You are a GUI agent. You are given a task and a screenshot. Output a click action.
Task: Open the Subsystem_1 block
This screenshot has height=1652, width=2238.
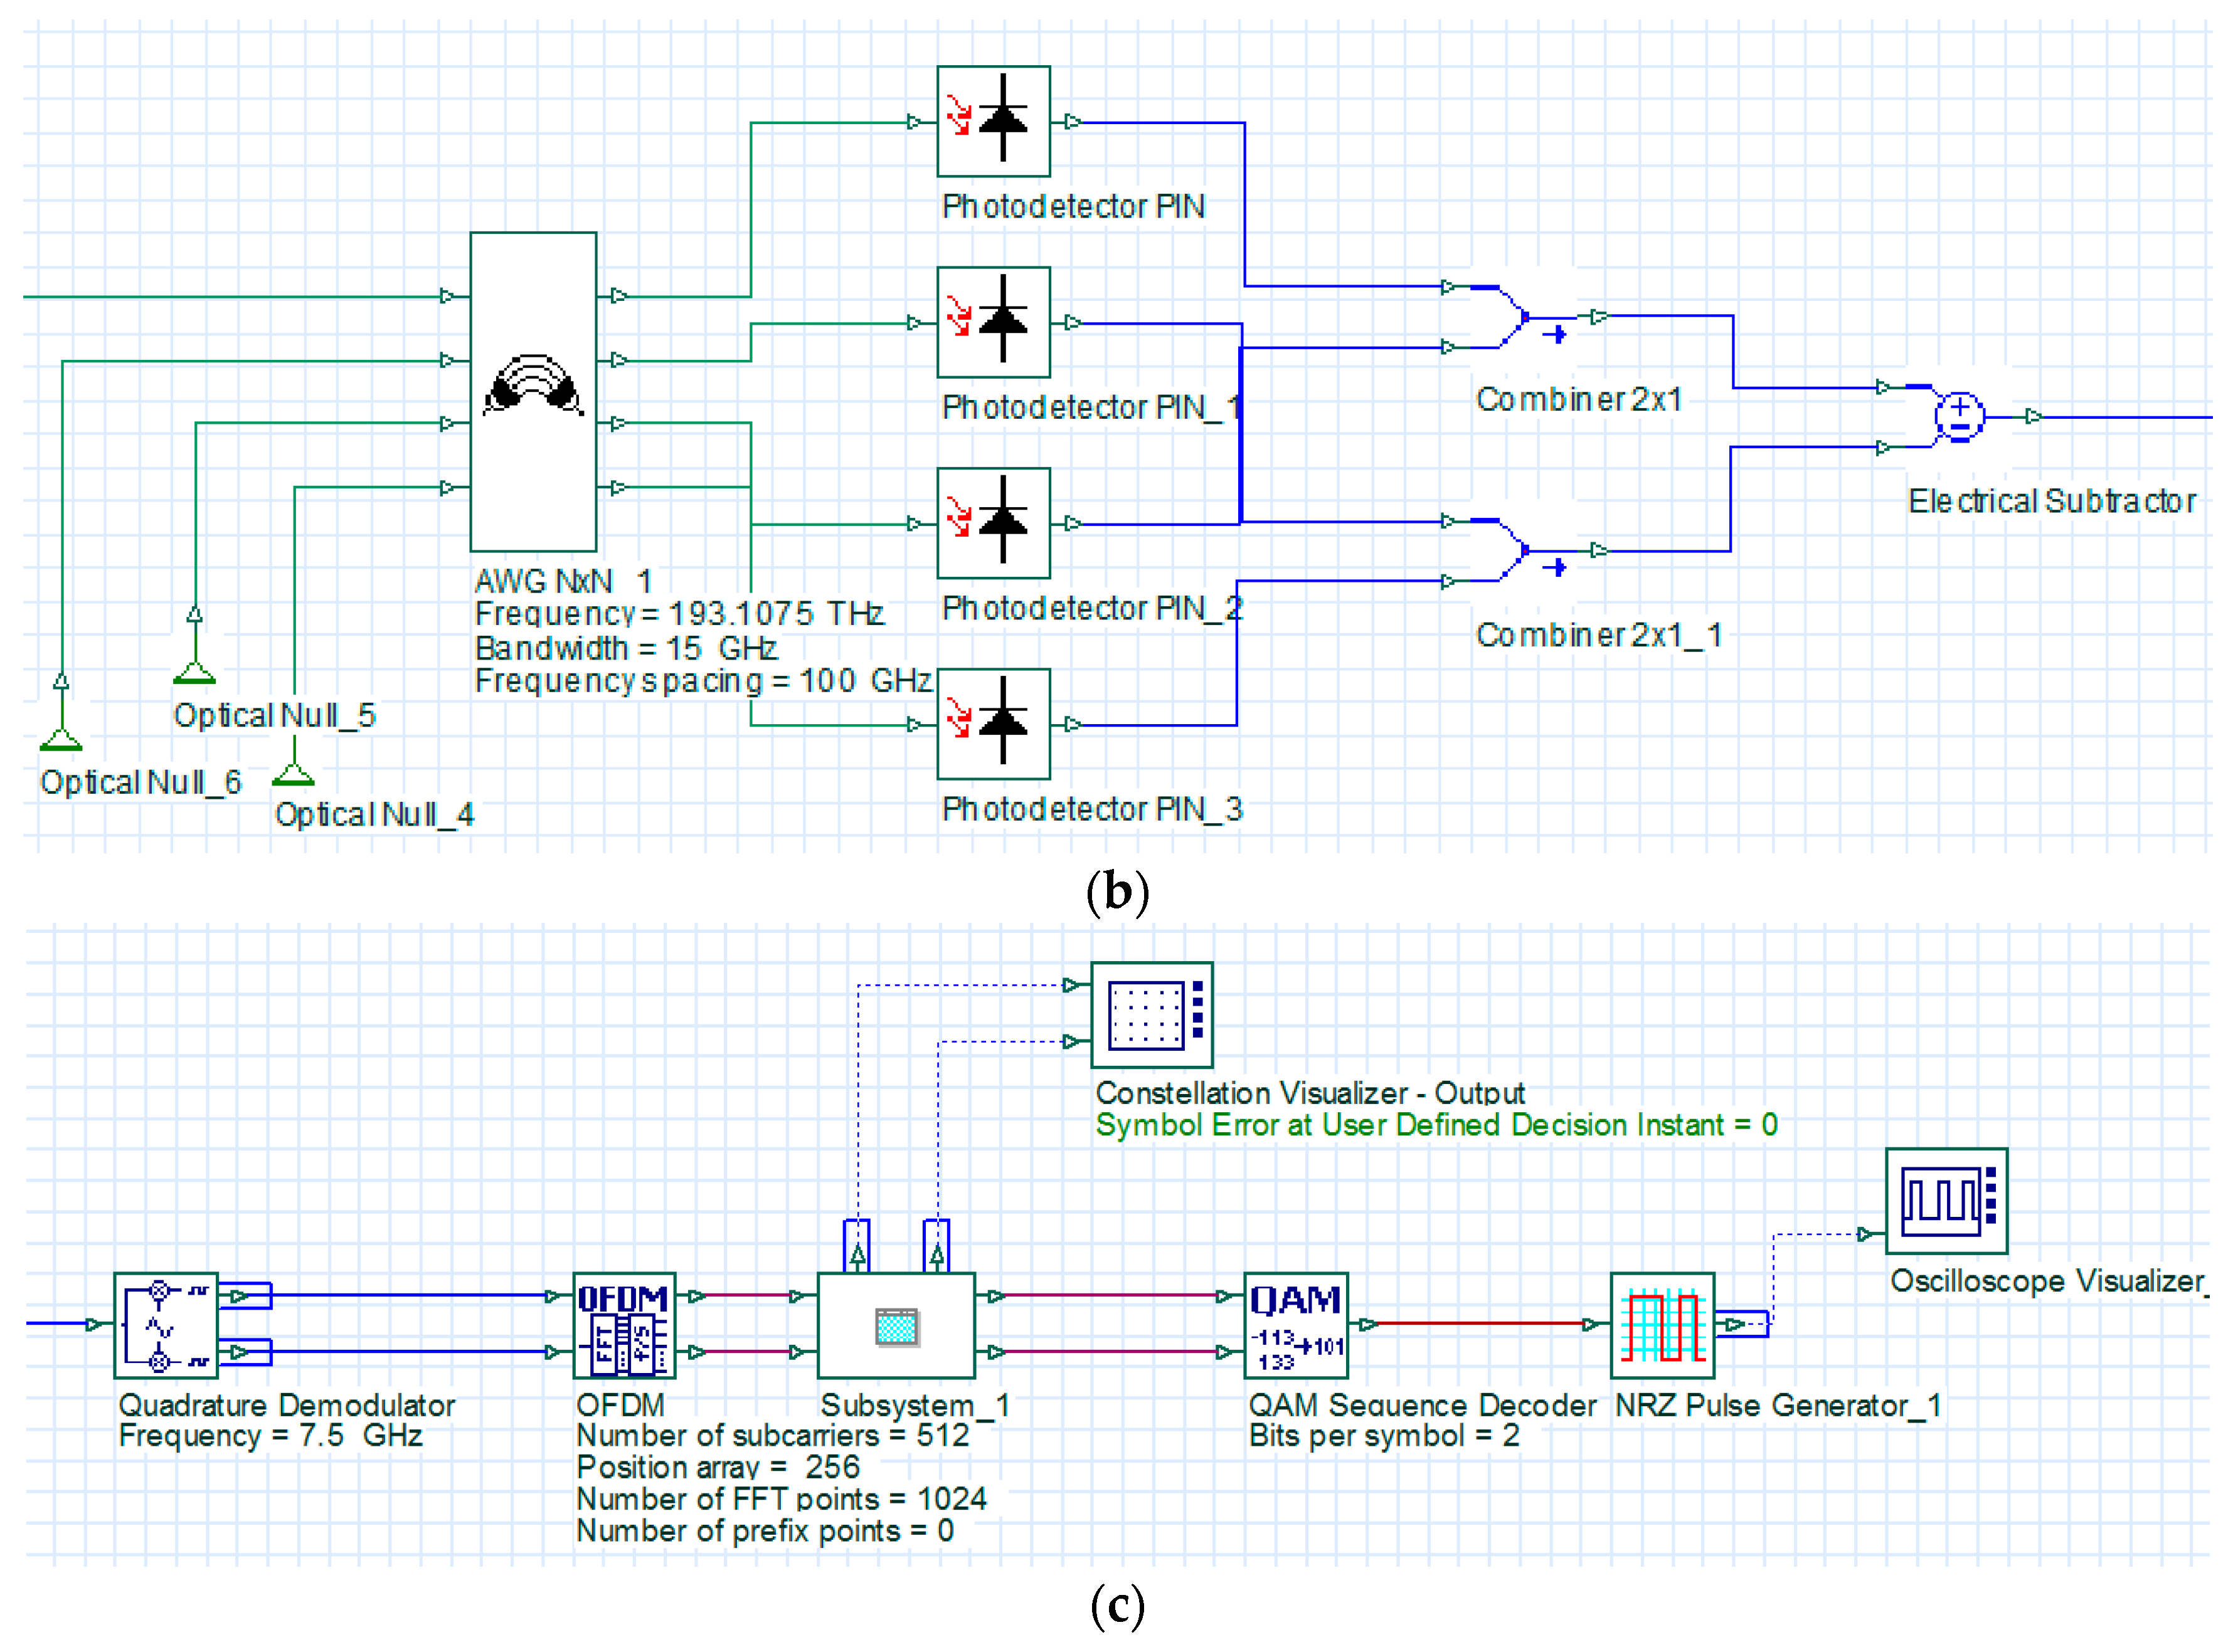tap(896, 1325)
